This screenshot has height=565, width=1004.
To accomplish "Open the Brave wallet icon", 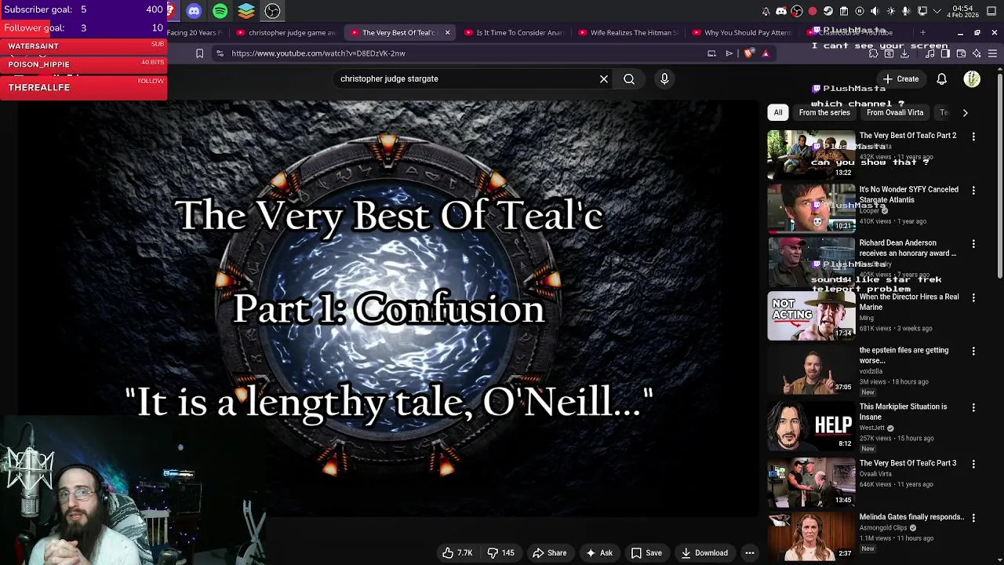I will tap(961, 53).
